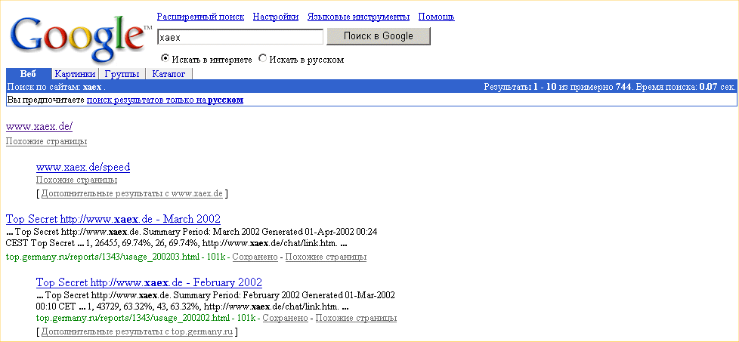Open поиск результатов только на русском link
The height and width of the screenshot is (342, 739).
click(x=165, y=100)
